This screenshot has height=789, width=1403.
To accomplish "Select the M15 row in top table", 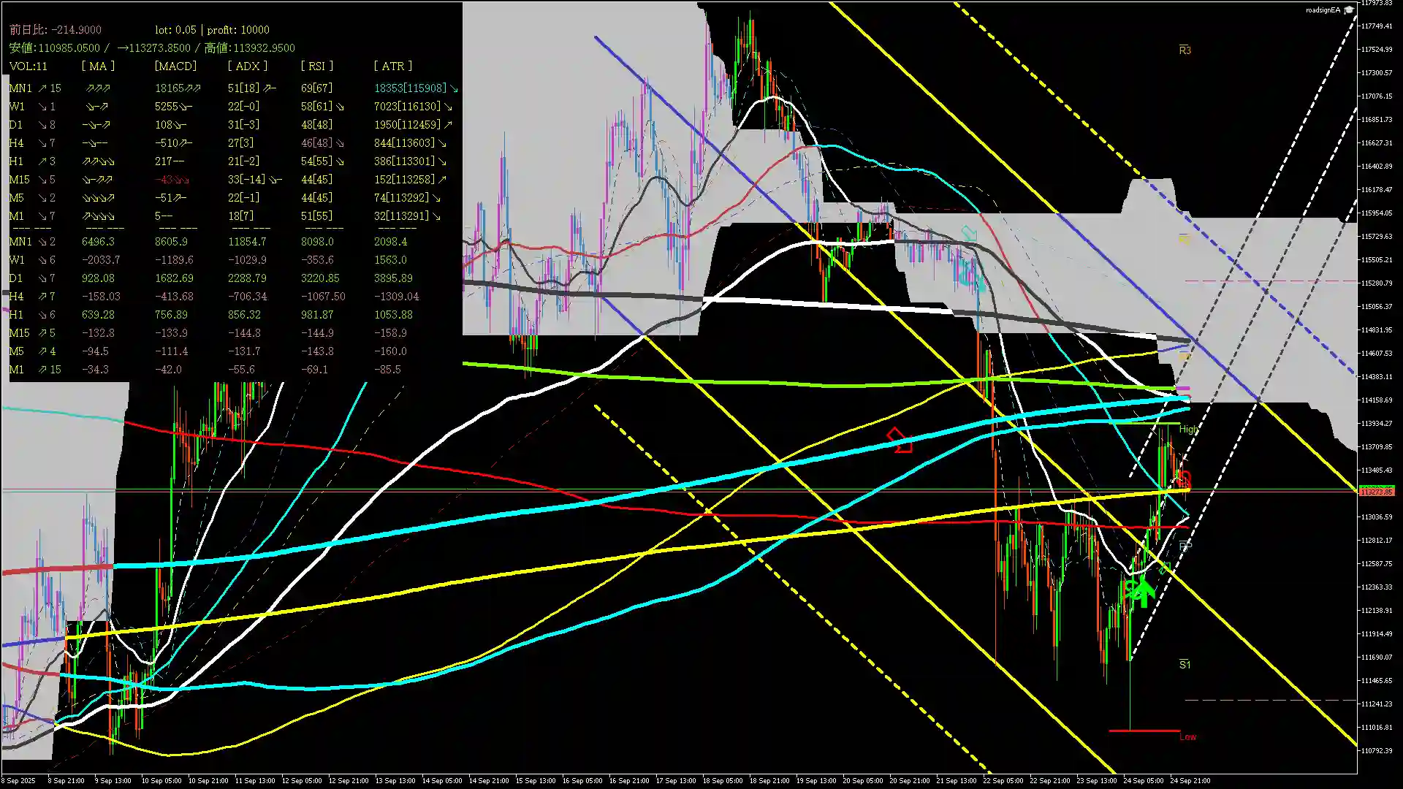I will click(20, 180).
